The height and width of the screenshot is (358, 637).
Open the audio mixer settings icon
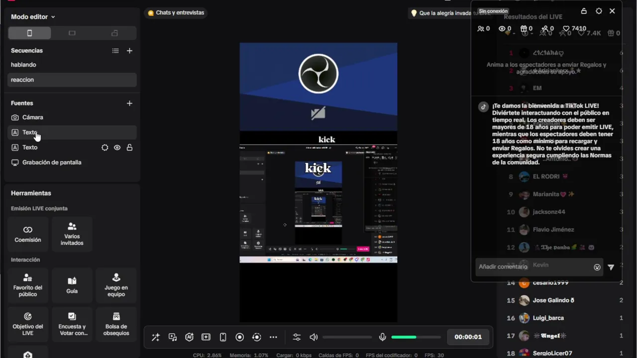click(x=297, y=337)
